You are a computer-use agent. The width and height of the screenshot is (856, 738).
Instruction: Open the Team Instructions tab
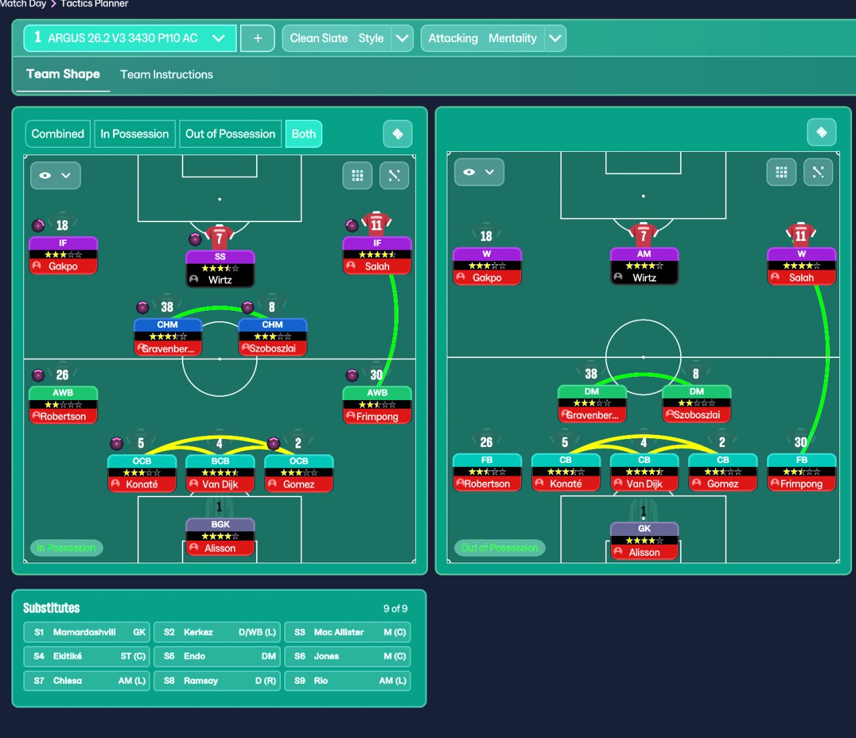(x=167, y=74)
